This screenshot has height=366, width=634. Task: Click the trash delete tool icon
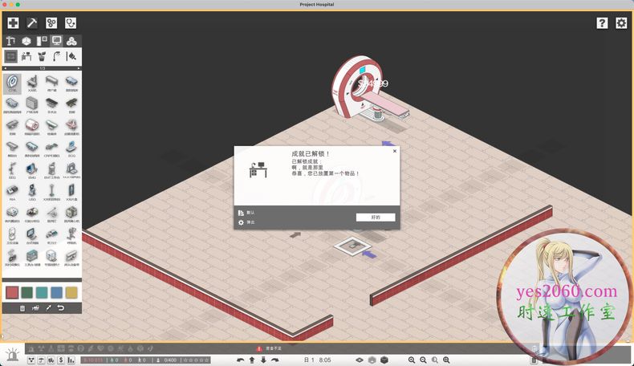pyautogui.click(x=22, y=307)
